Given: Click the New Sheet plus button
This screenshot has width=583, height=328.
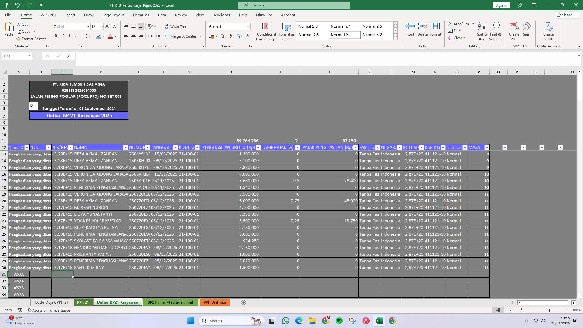Looking at the screenshot, I should (x=243, y=302).
